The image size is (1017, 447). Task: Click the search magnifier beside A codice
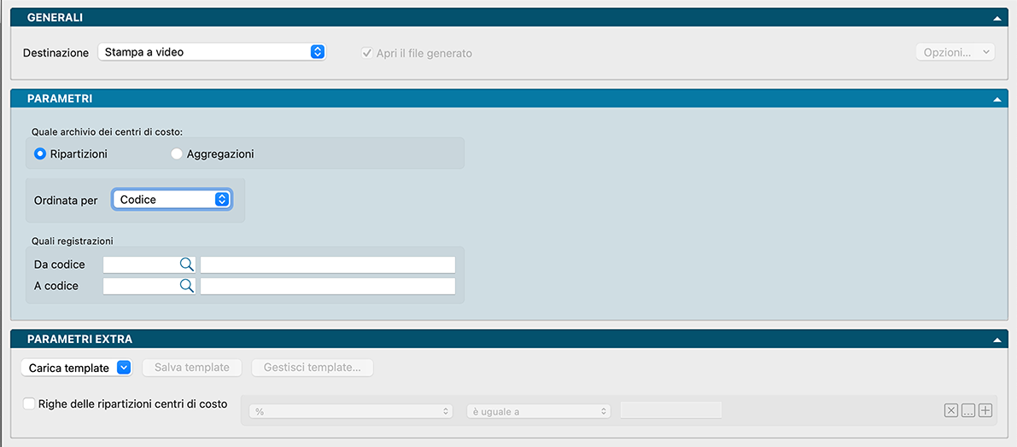coord(186,286)
